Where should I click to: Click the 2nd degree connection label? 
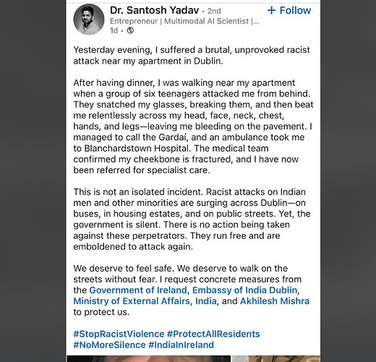pos(214,11)
